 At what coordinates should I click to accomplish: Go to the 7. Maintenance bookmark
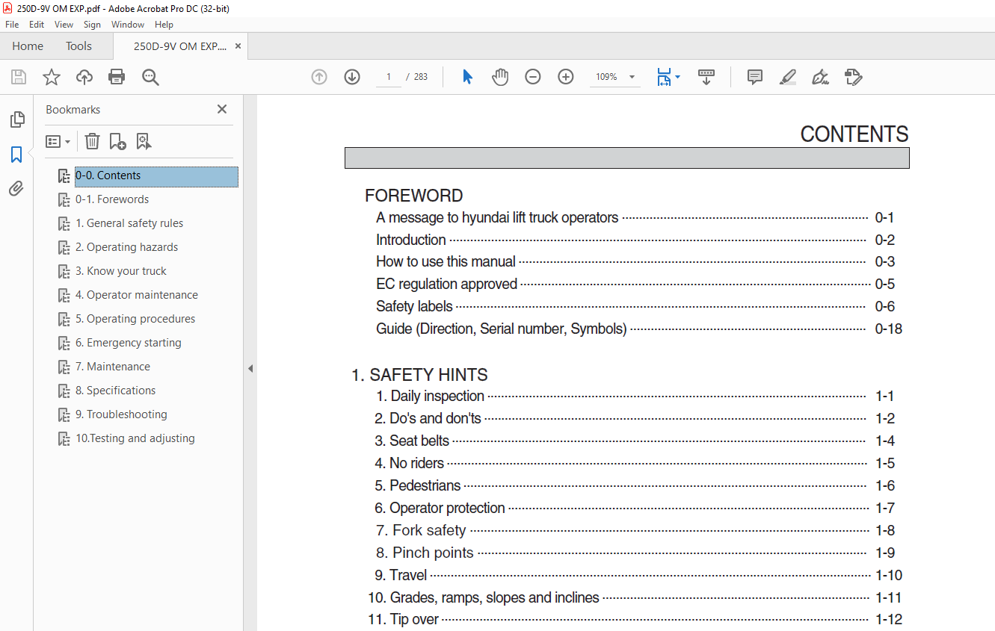click(x=113, y=367)
